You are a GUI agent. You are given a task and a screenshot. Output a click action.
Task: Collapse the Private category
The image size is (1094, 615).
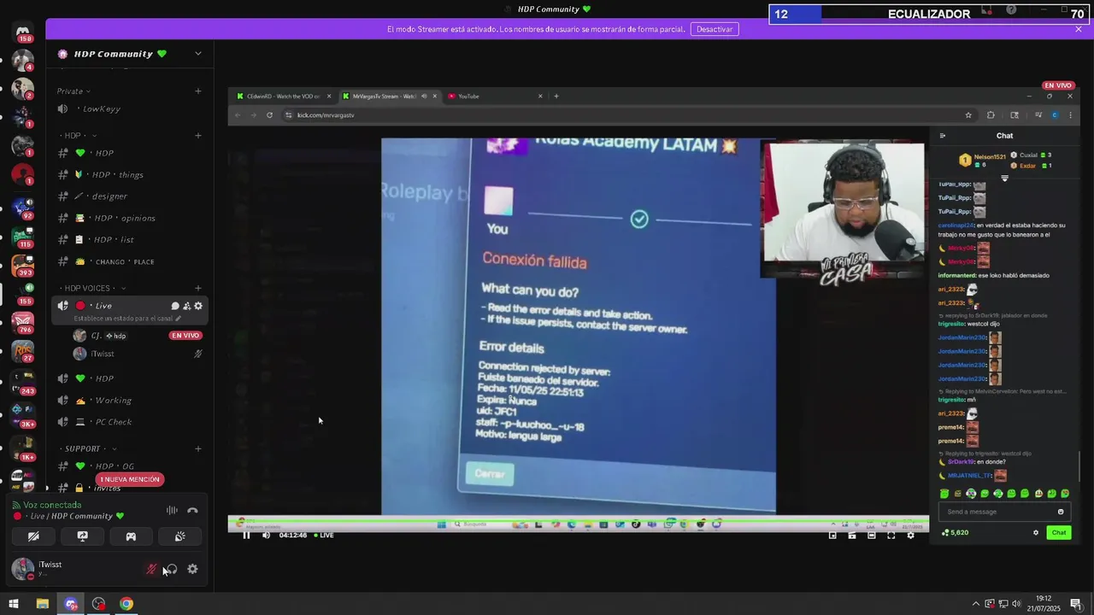[x=74, y=91]
